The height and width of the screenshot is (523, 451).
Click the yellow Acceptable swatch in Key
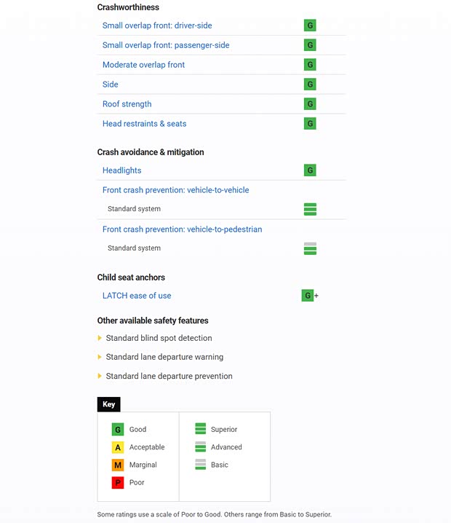point(117,447)
